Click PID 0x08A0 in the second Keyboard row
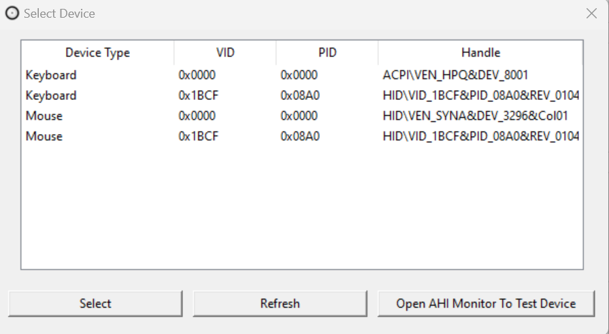Image resolution: width=609 pixels, height=334 pixels. 299,95
